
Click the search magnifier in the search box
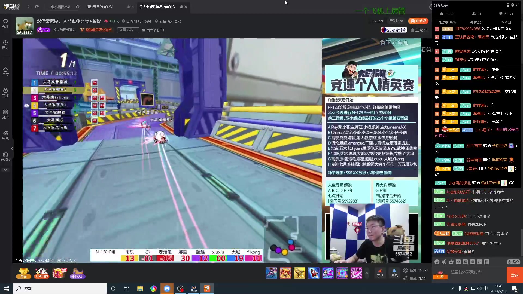pos(78,7)
